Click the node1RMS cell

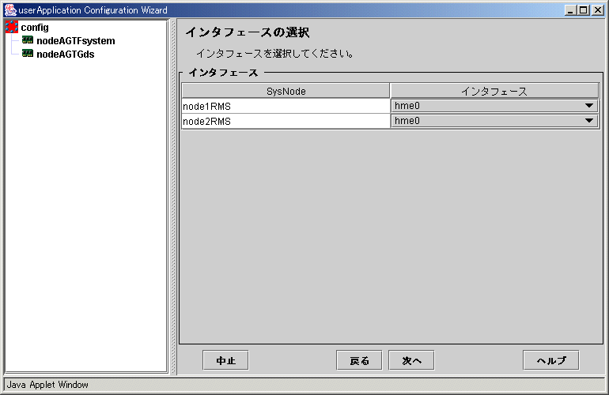[x=286, y=106]
